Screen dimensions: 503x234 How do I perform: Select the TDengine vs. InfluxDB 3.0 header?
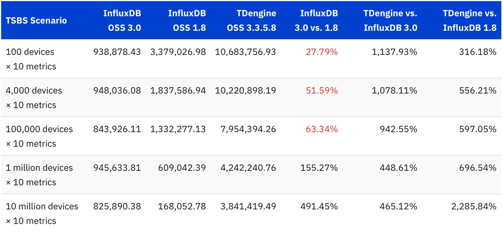point(390,20)
